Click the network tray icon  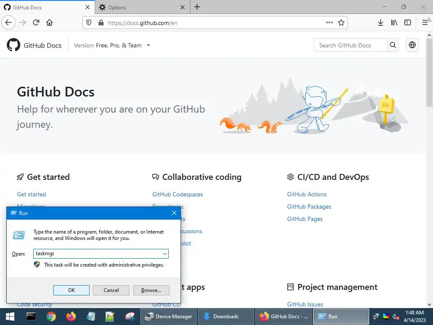[376, 317]
